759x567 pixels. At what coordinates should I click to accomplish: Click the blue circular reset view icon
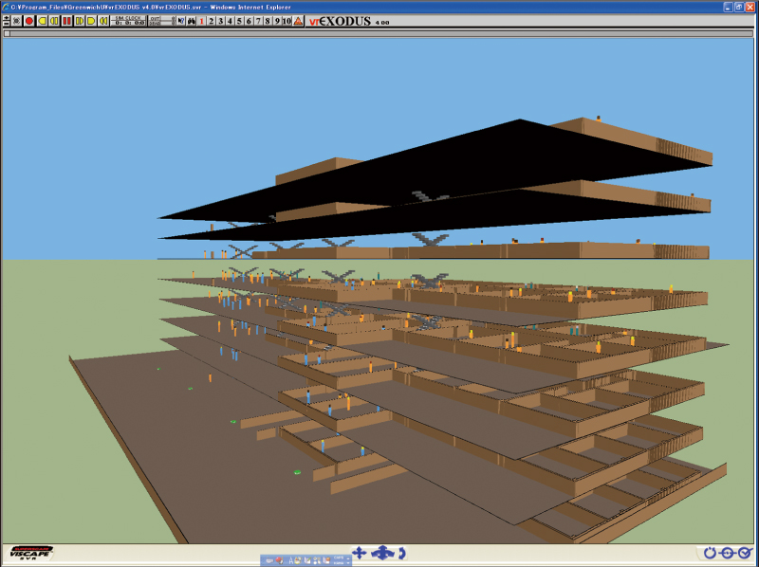point(710,553)
